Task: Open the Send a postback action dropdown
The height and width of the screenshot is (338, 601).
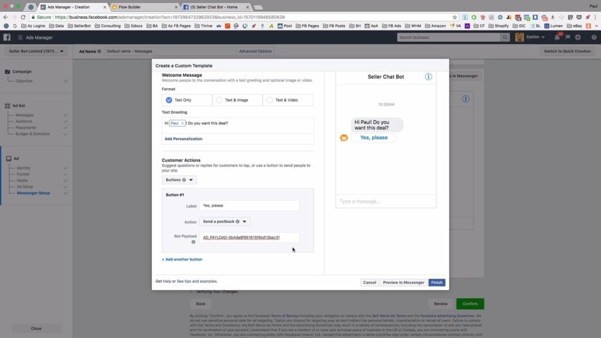Action: tap(225, 221)
